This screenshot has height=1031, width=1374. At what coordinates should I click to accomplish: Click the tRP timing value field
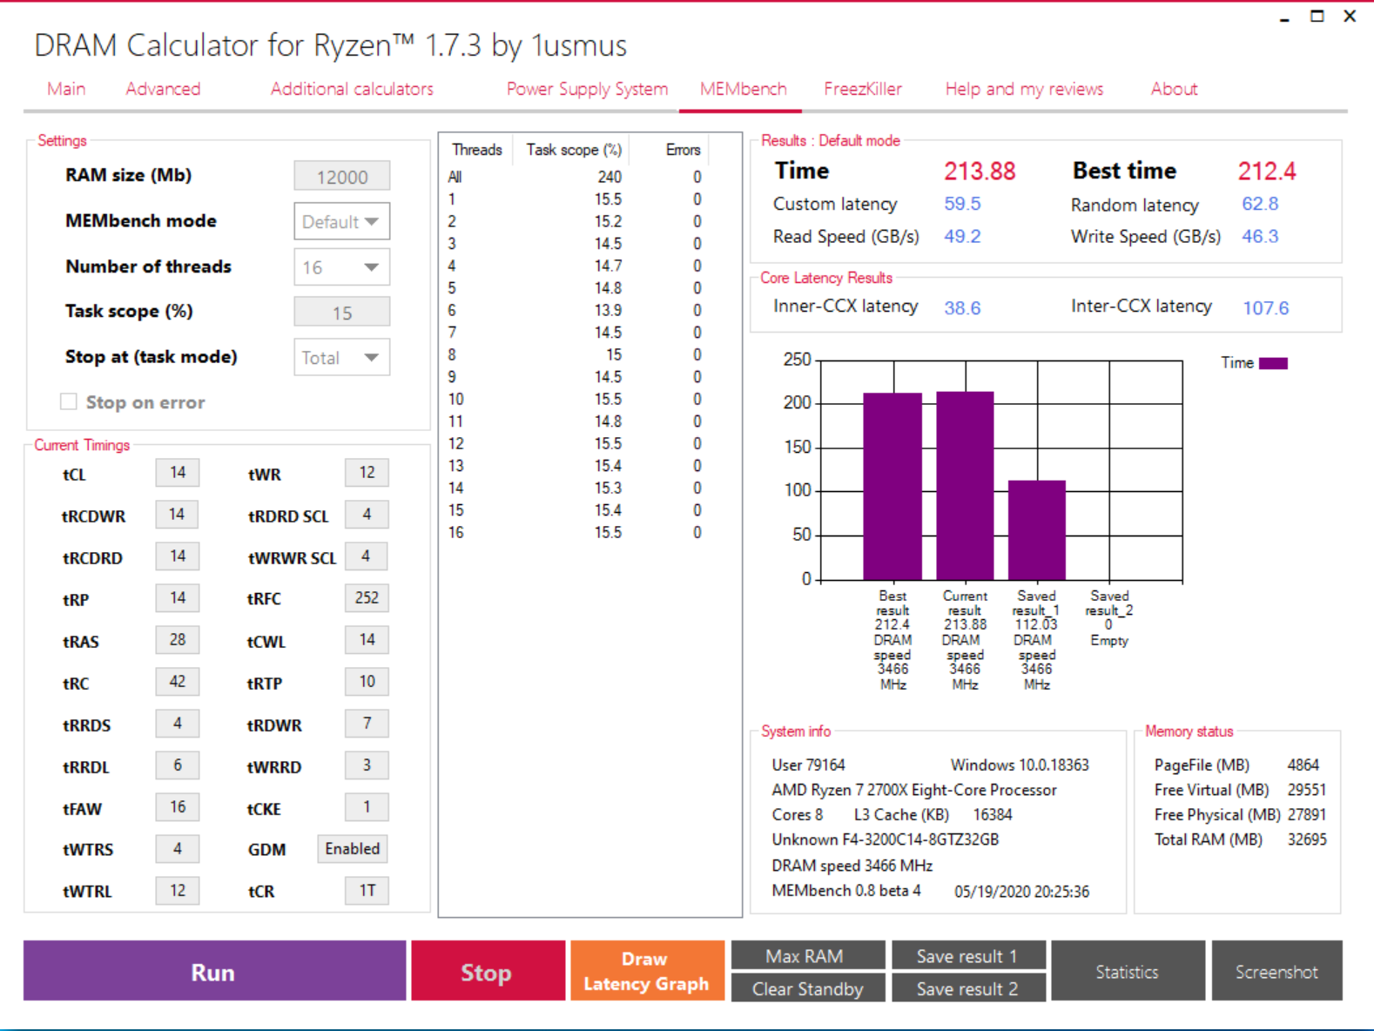click(178, 598)
